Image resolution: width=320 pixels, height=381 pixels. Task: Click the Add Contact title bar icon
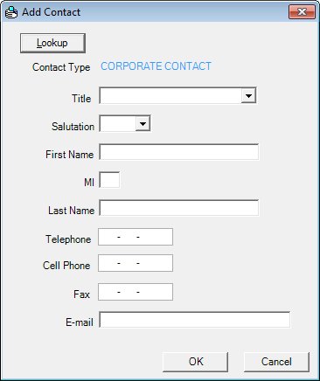click(x=11, y=12)
